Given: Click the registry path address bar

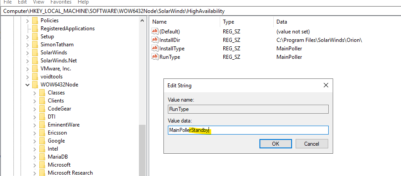Looking at the screenshot, I should tap(200, 11).
